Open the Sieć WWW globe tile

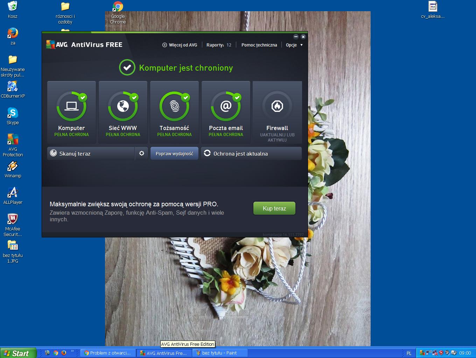click(x=123, y=112)
